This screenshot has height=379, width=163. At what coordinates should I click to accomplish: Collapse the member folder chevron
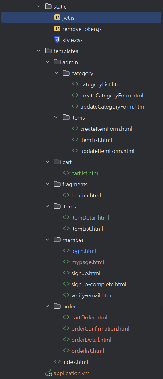tap(47, 240)
